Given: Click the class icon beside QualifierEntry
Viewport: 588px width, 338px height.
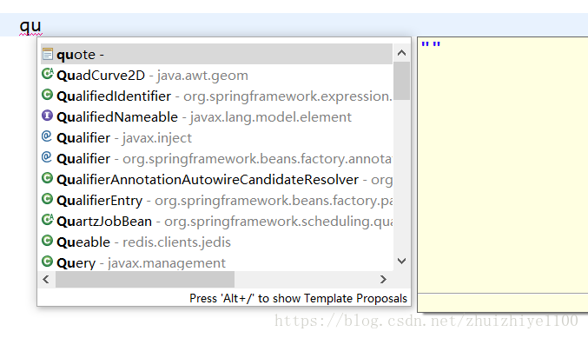Looking at the screenshot, I should coord(47,198).
